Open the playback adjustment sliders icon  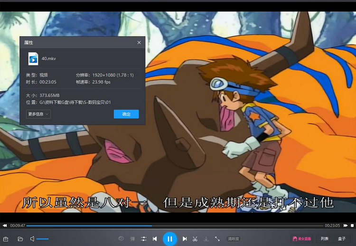pyautogui.click(x=144, y=238)
